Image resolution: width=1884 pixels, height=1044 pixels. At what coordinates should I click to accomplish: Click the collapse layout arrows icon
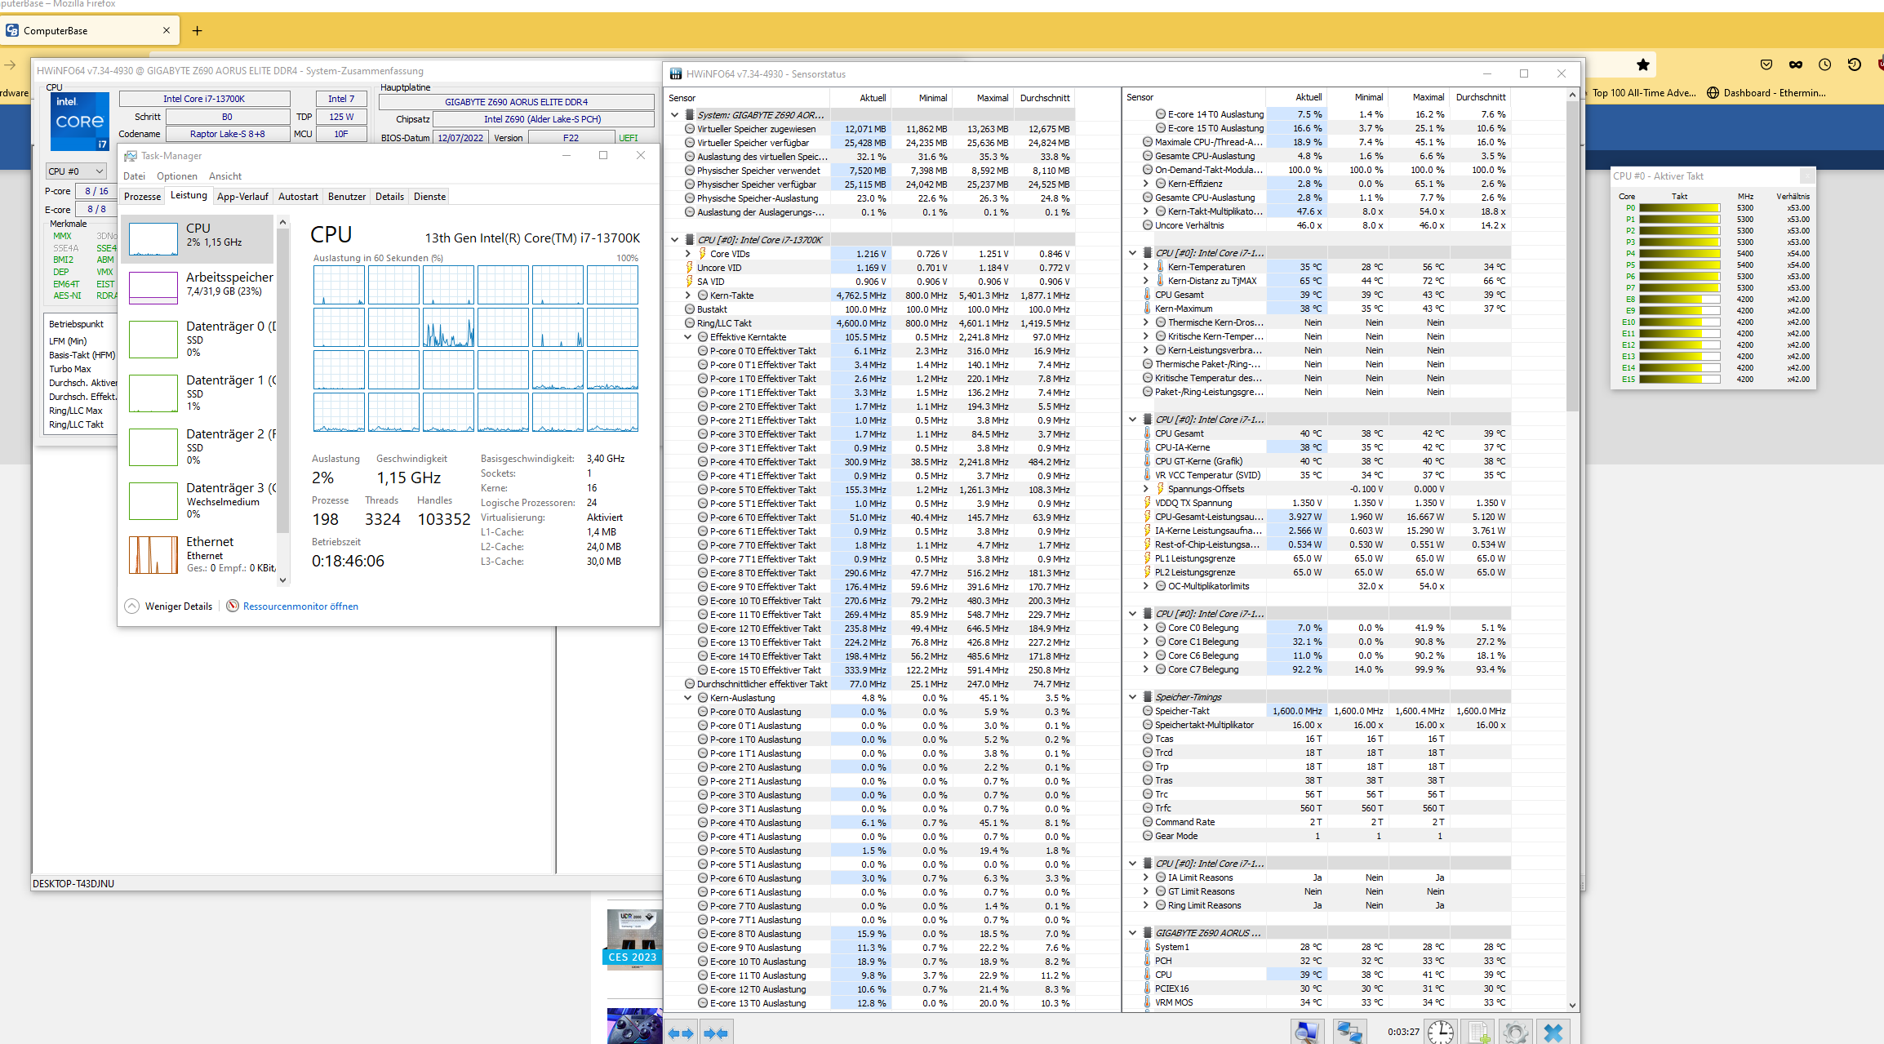coord(715,1033)
